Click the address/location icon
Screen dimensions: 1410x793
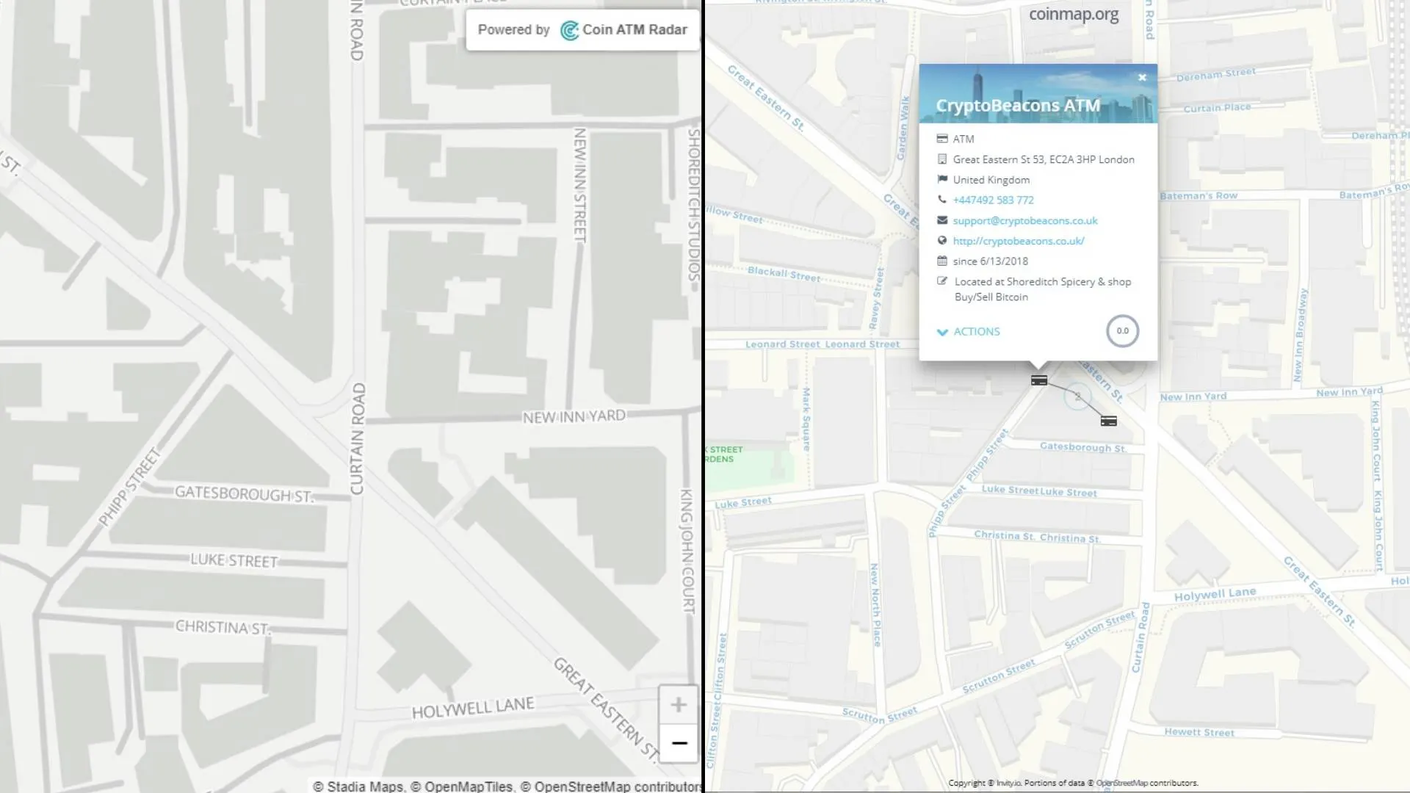pos(941,159)
